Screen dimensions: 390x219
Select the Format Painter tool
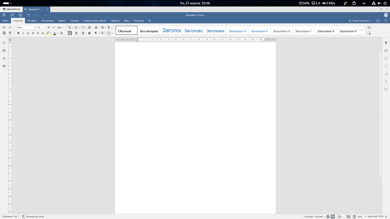coord(10,33)
